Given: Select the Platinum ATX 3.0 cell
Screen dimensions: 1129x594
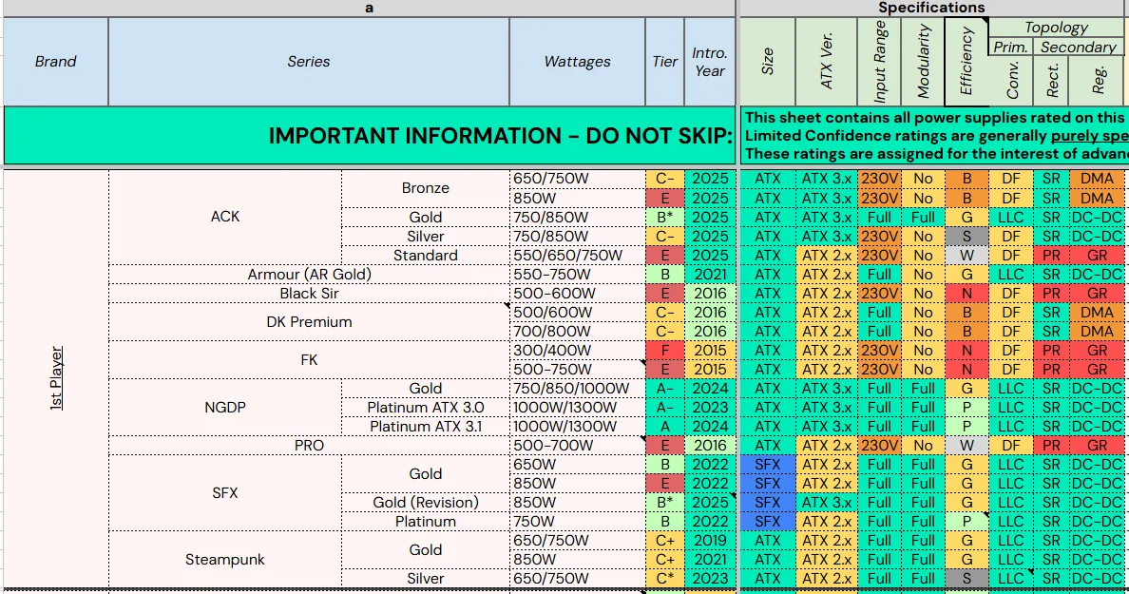Looking at the screenshot, I should [x=426, y=408].
